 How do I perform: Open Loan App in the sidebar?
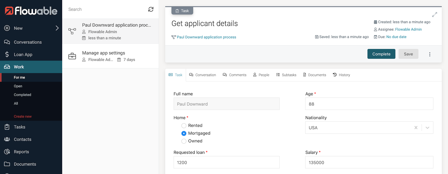(x=23, y=54)
